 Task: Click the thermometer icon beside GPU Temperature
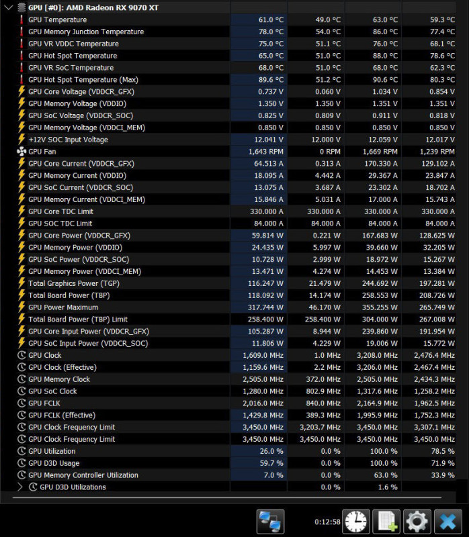coord(22,19)
